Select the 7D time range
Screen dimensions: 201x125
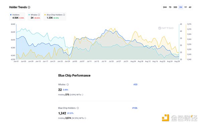170,7
